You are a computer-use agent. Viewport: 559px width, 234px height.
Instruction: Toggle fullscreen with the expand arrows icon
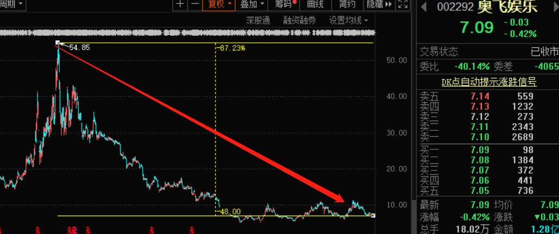(x=403, y=4)
